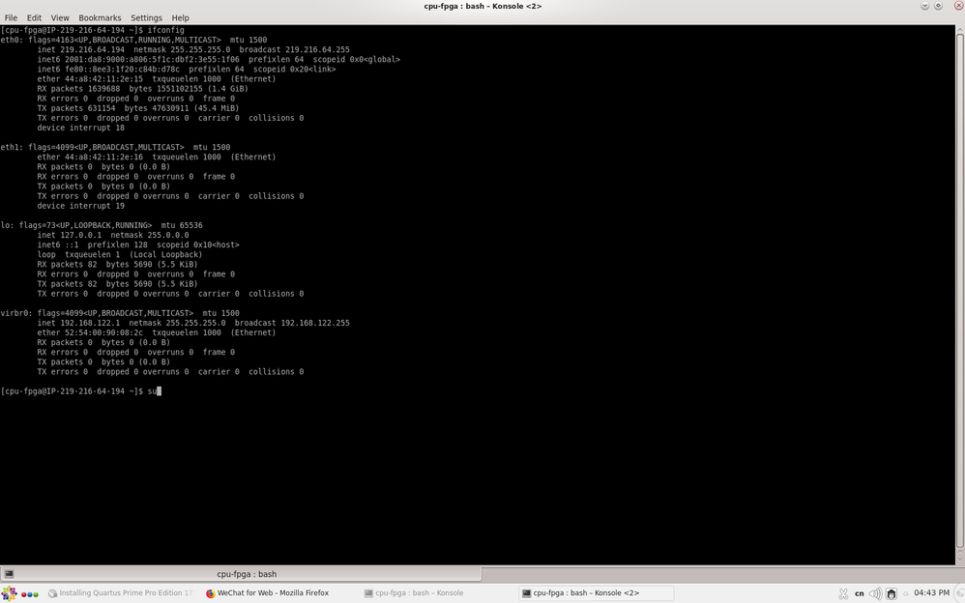Click the 'lo:' interface label
The height and width of the screenshot is (603, 965).
[x=8, y=226]
